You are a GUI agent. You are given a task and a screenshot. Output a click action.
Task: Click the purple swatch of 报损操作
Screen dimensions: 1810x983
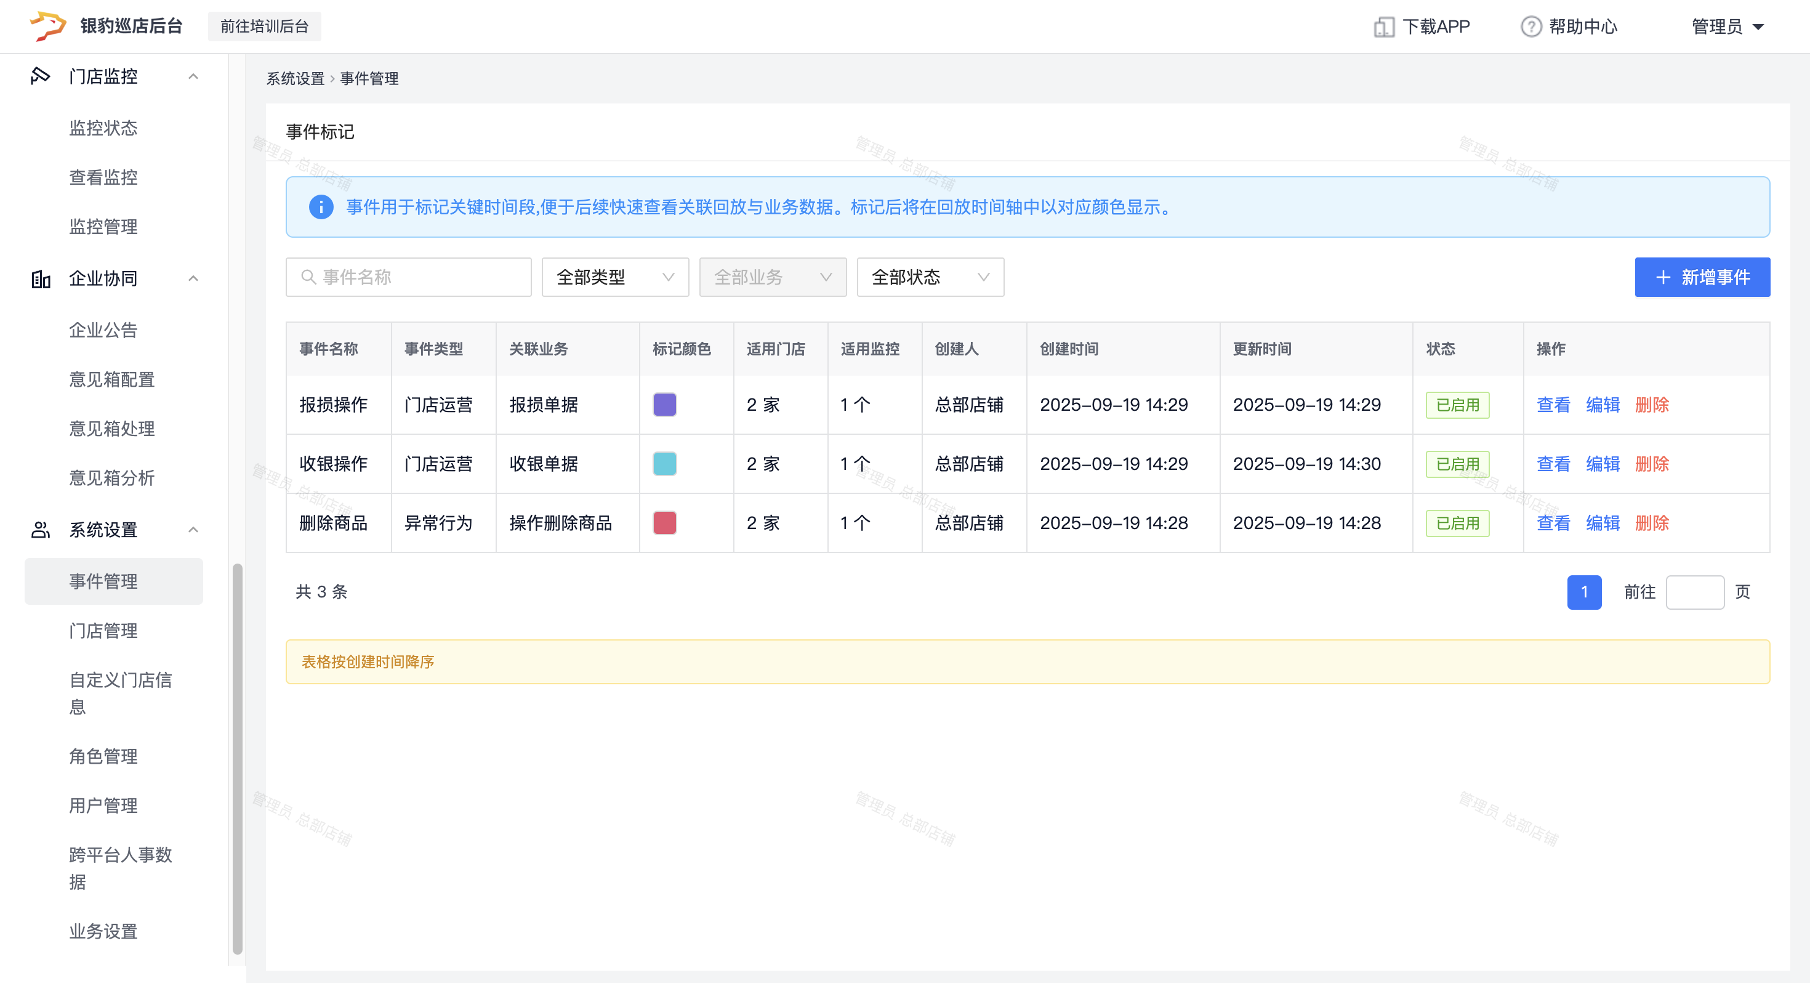(664, 405)
